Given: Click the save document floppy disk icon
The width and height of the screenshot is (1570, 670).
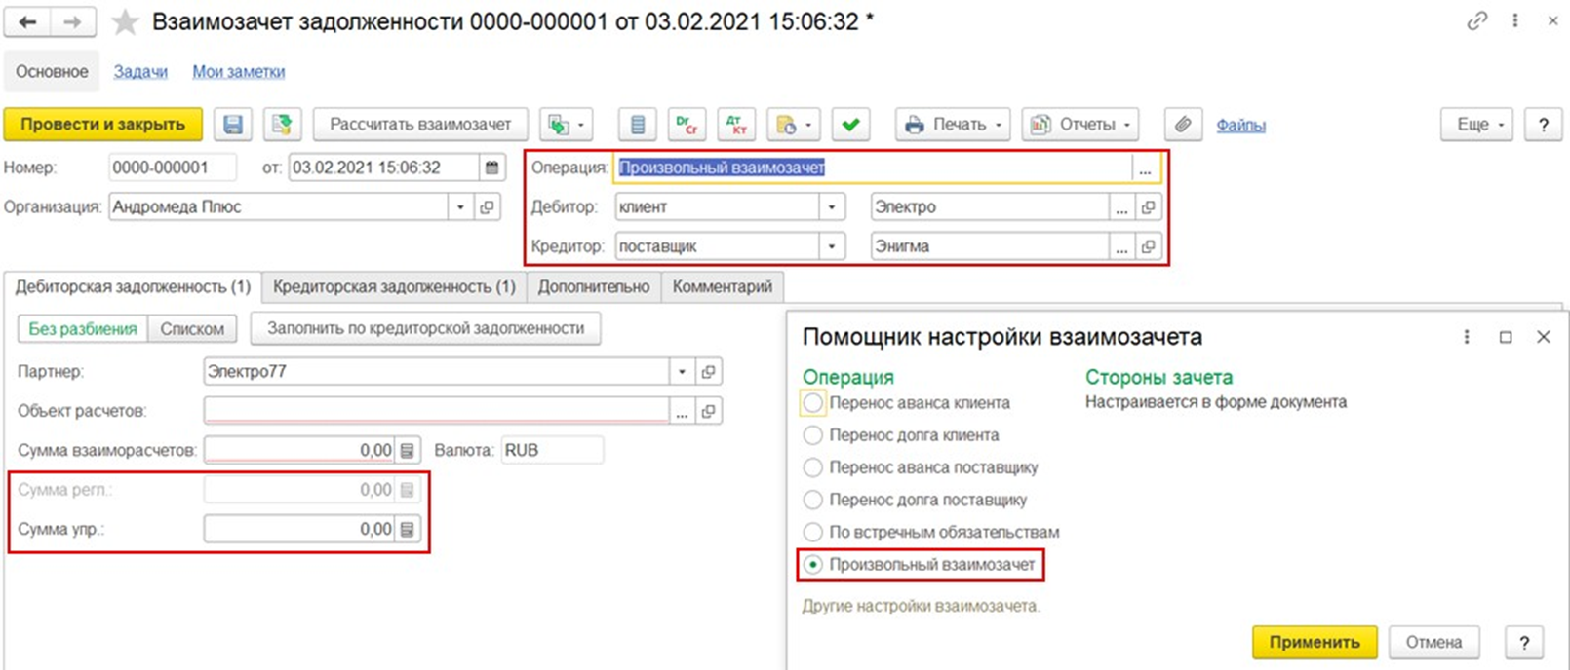Looking at the screenshot, I should [x=233, y=125].
